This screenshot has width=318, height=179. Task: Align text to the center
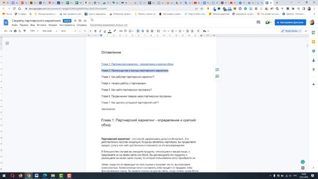(x=143, y=31)
